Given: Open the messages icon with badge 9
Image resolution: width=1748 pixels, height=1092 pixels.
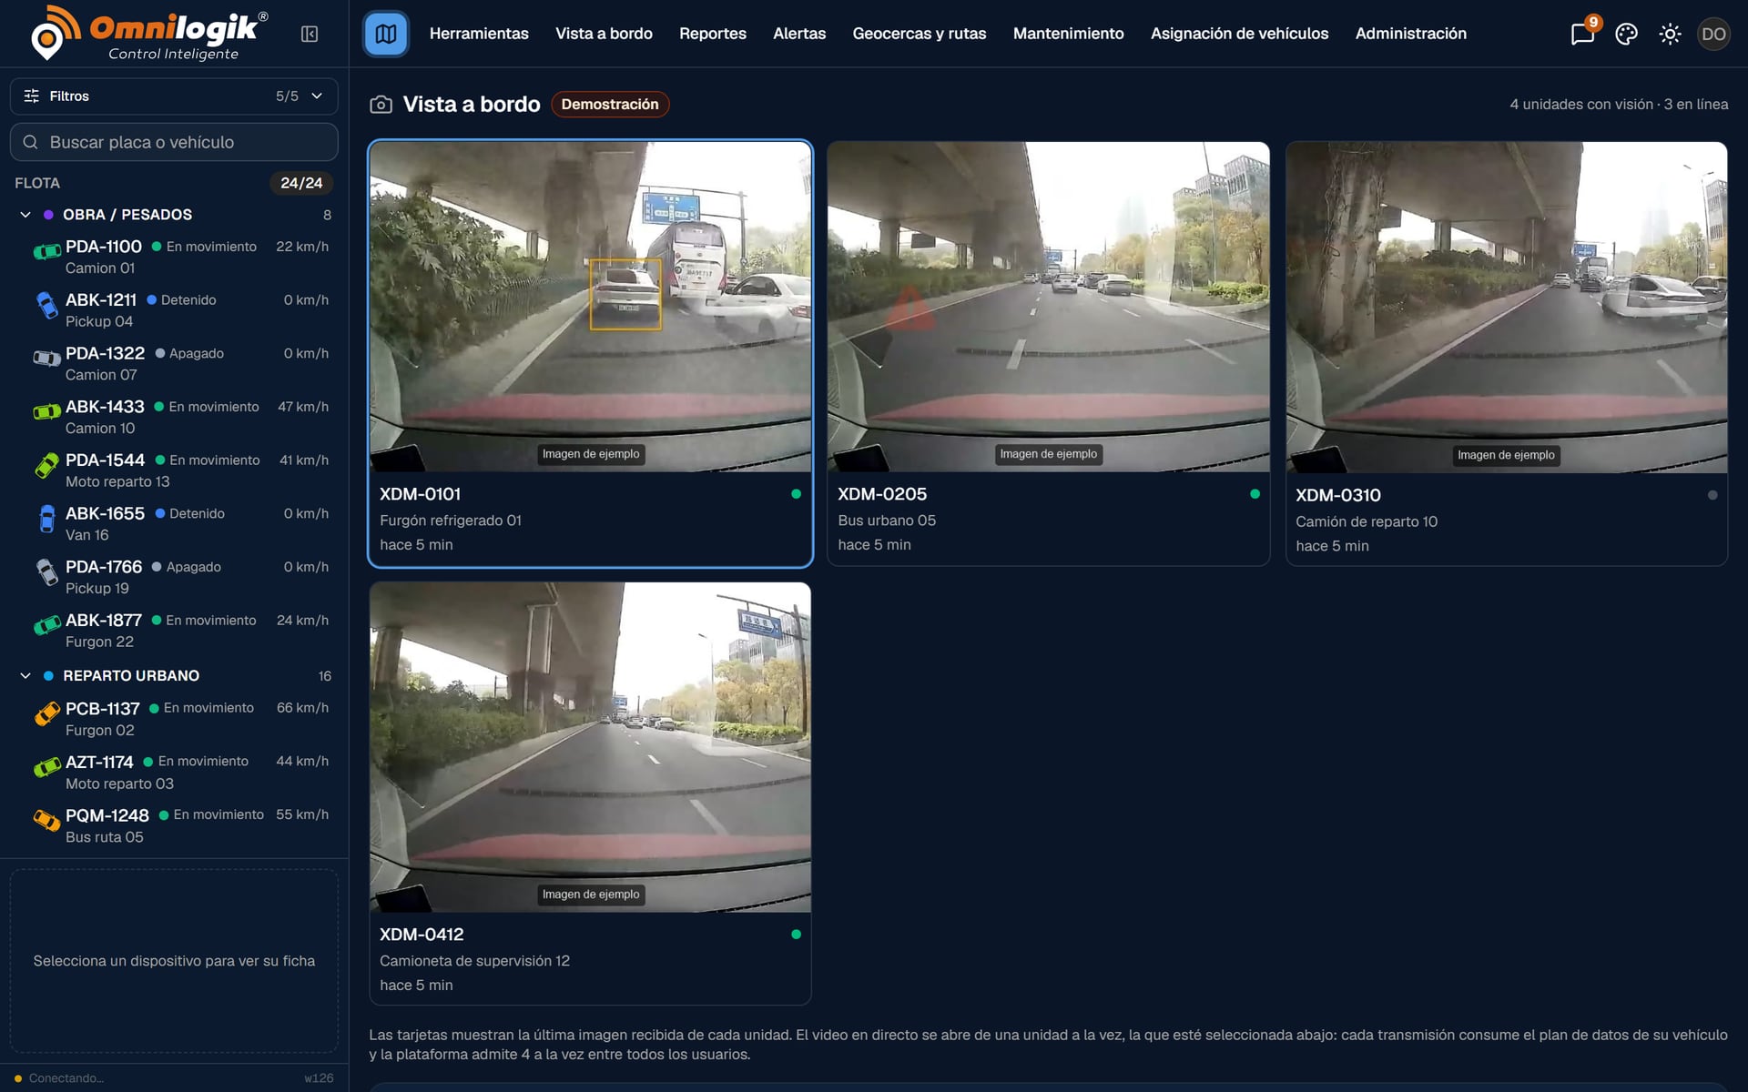Looking at the screenshot, I should [1582, 34].
